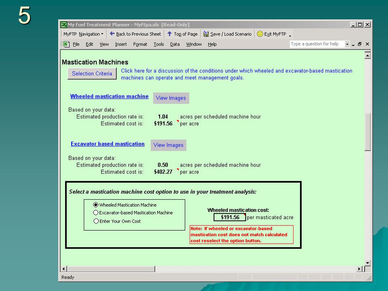Close the workbook using the menu bar X
The height and width of the screenshot is (291, 388).
click(367, 44)
